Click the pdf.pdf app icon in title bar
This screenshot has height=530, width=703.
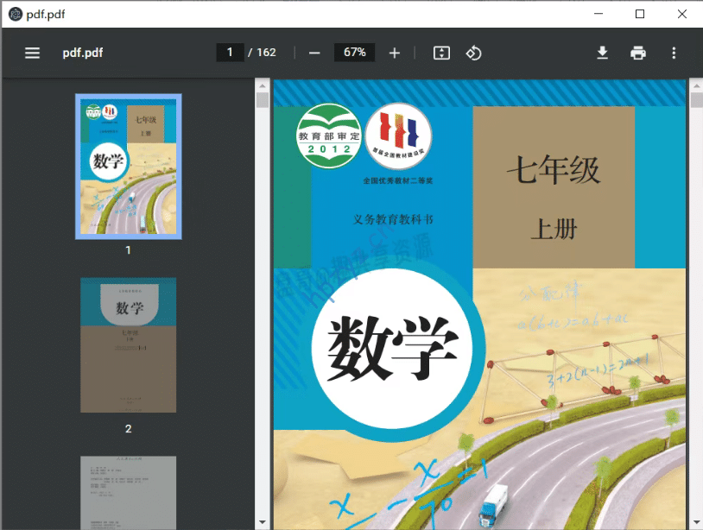15,15
